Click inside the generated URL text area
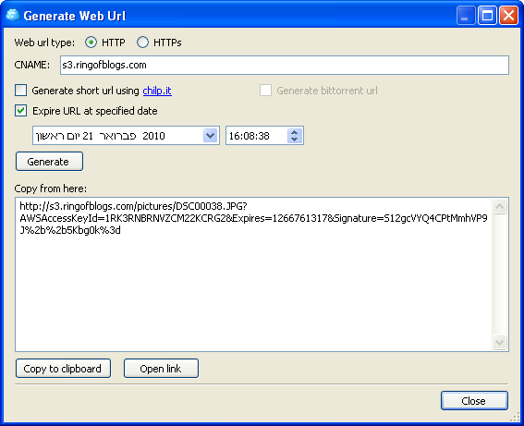The width and height of the screenshot is (524, 426). point(253,274)
